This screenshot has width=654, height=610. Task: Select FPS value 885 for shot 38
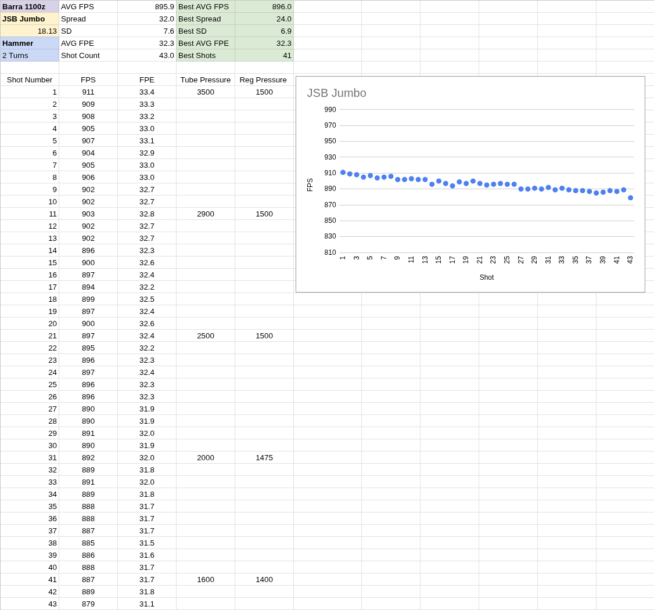88,543
